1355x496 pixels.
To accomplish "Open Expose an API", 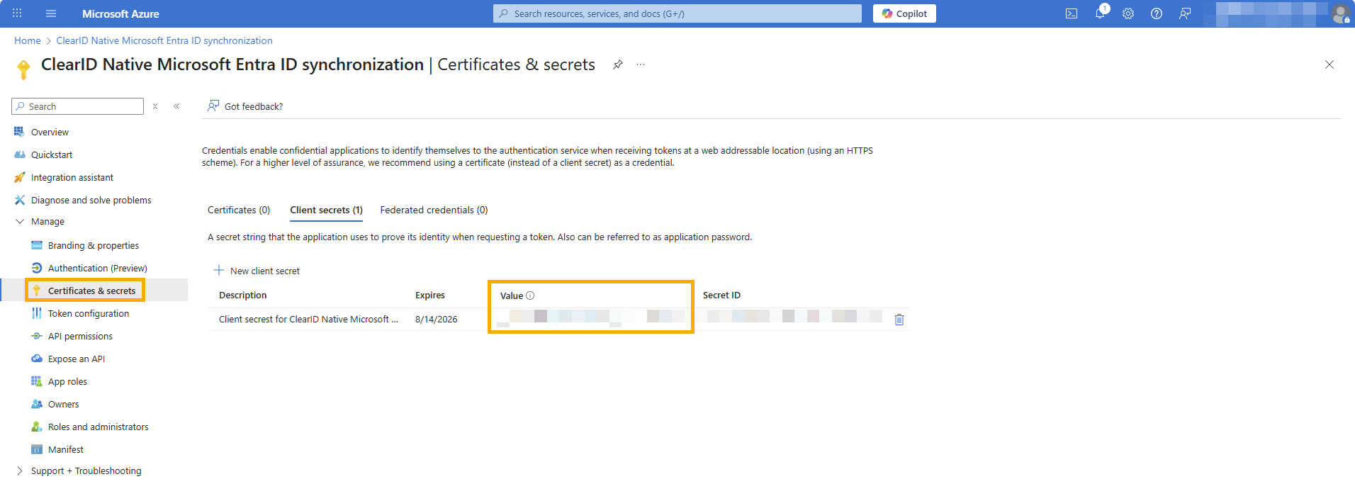I will pos(77,359).
